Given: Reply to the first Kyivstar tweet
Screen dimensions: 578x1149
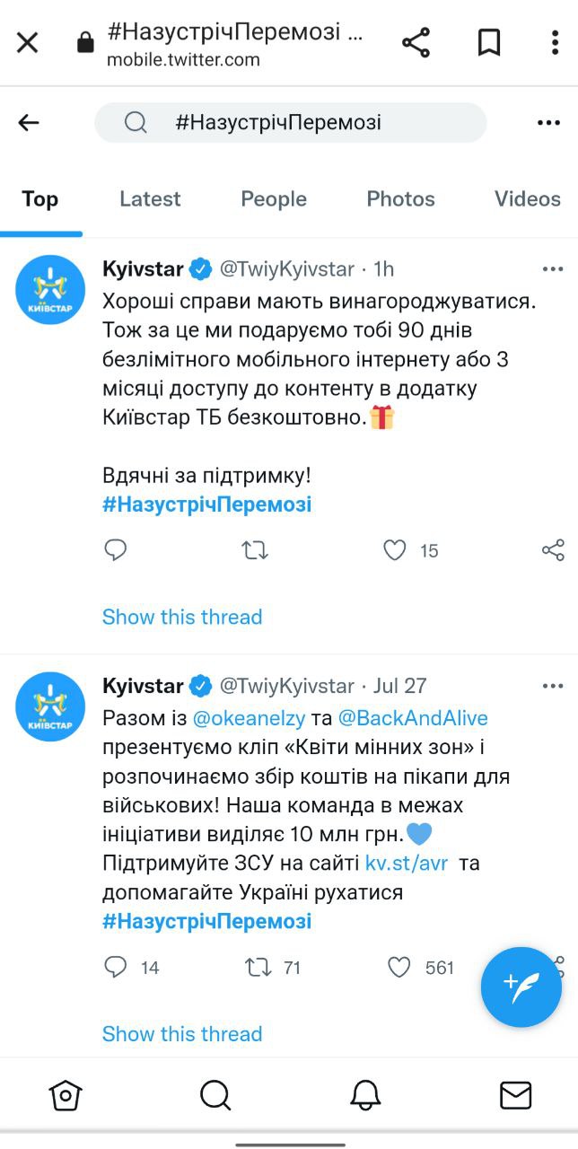Looking at the screenshot, I should 115,550.
